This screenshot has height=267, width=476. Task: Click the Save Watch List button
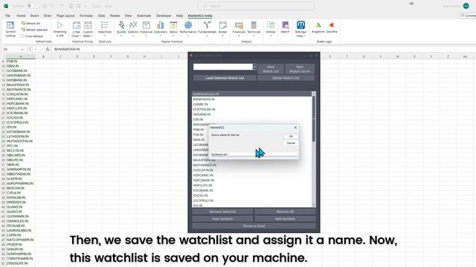(271, 69)
